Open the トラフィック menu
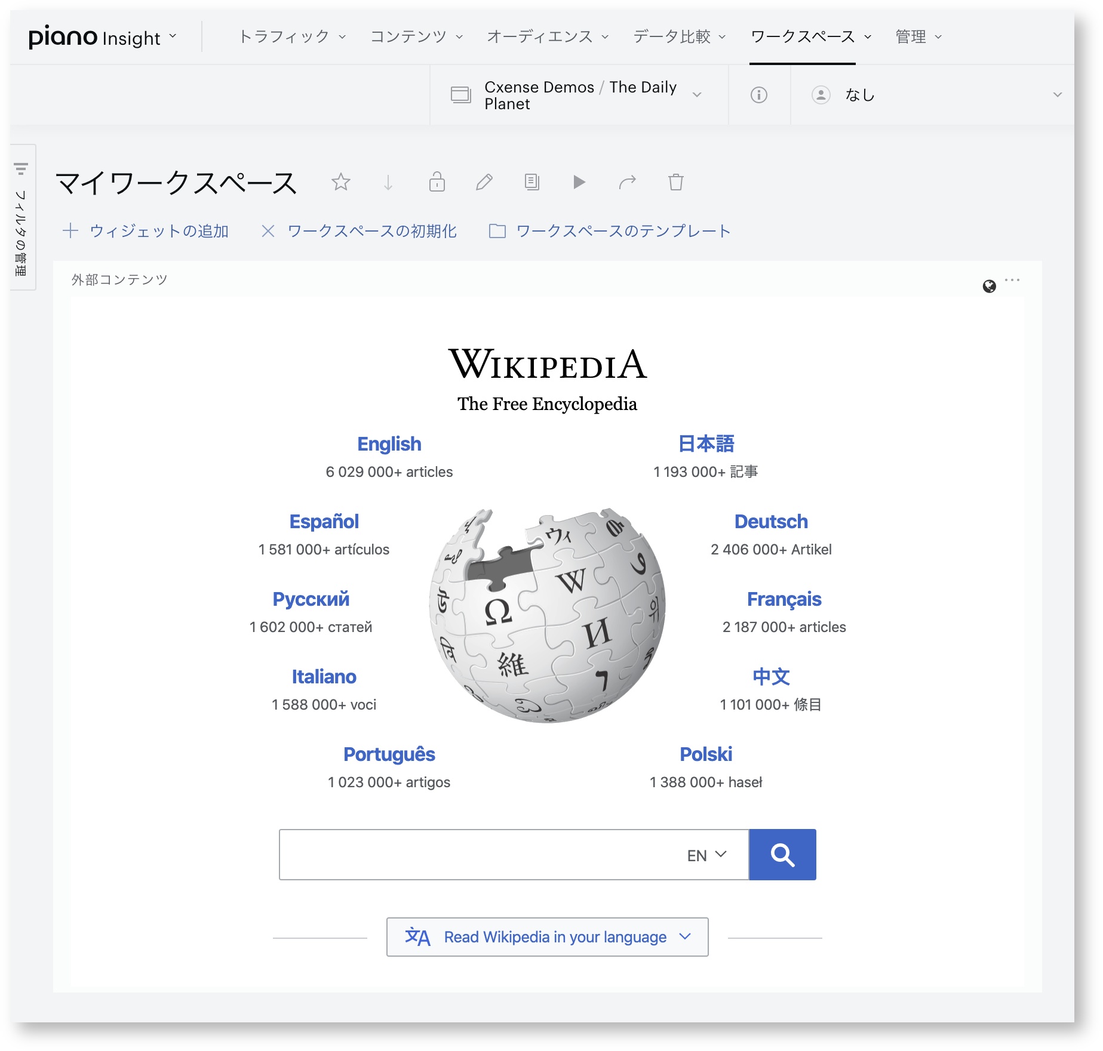This screenshot has width=1103, height=1051. click(292, 37)
